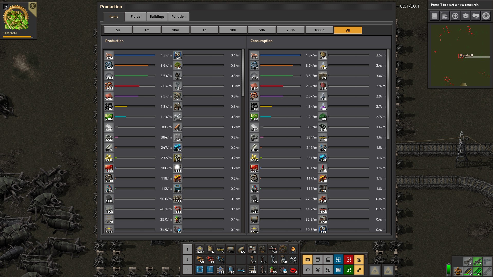The height and width of the screenshot is (277, 493).
Task: Click the Press T to start research message
Action: click(455, 5)
